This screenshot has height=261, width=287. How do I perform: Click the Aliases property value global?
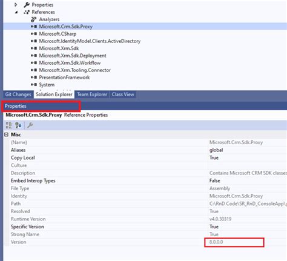point(216,150)
